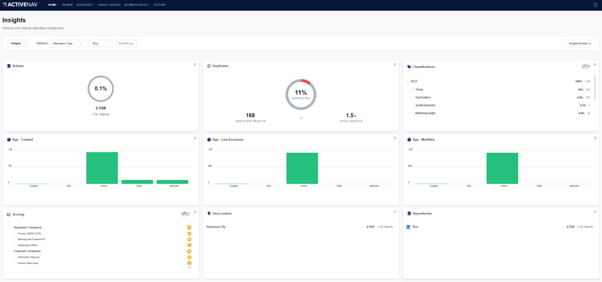The height and width of the screenshot is (282, 602).
Task: Click the Classifications list scrollbar
Action: tap(595, 87)
